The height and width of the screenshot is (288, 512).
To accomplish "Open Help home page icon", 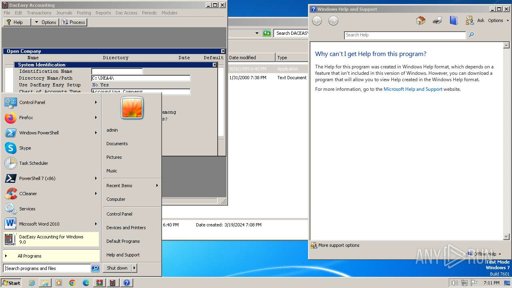I will 420,20.
